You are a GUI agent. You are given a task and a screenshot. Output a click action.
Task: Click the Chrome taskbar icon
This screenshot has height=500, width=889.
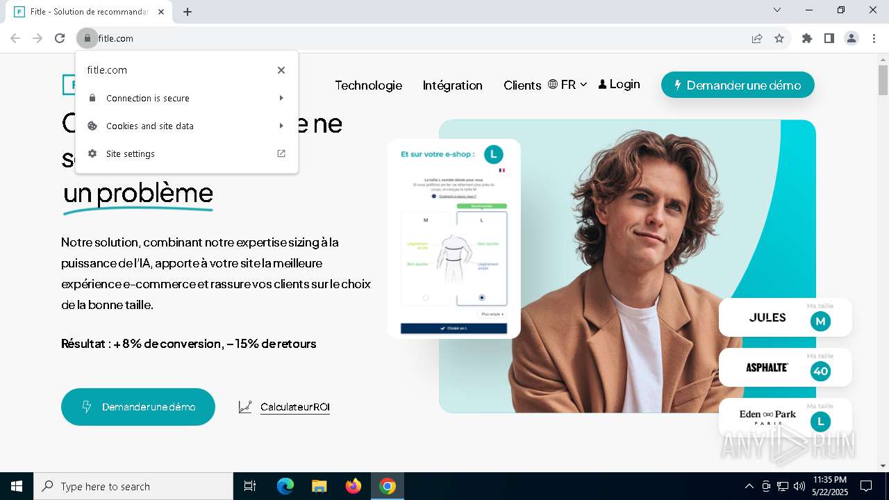388,486
